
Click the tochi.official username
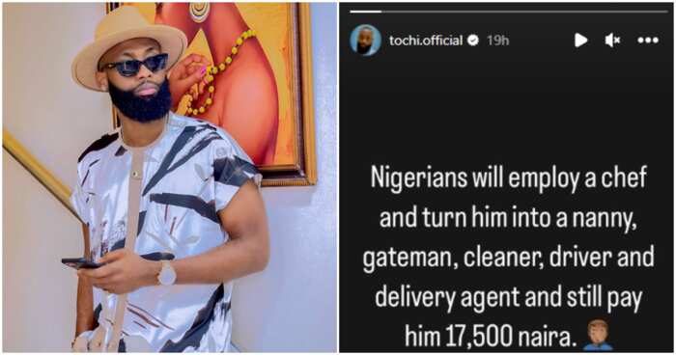click(426, 41)
